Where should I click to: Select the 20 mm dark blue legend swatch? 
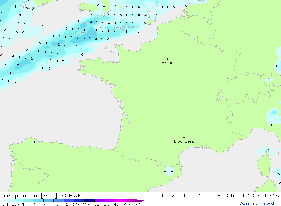(79, 200)
